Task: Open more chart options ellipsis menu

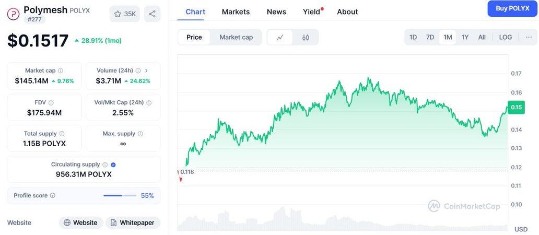Action: coord(529,37)
